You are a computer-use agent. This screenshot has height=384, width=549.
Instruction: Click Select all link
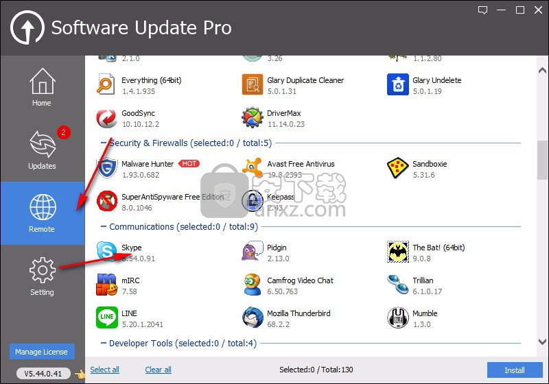tap(104, 370)
